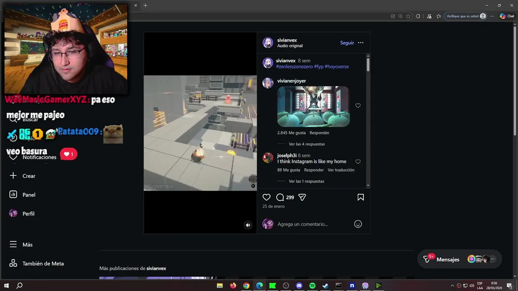Open OBS Studio from taskbar
This screenshot has width=518, height=291.
click(286, 286)
